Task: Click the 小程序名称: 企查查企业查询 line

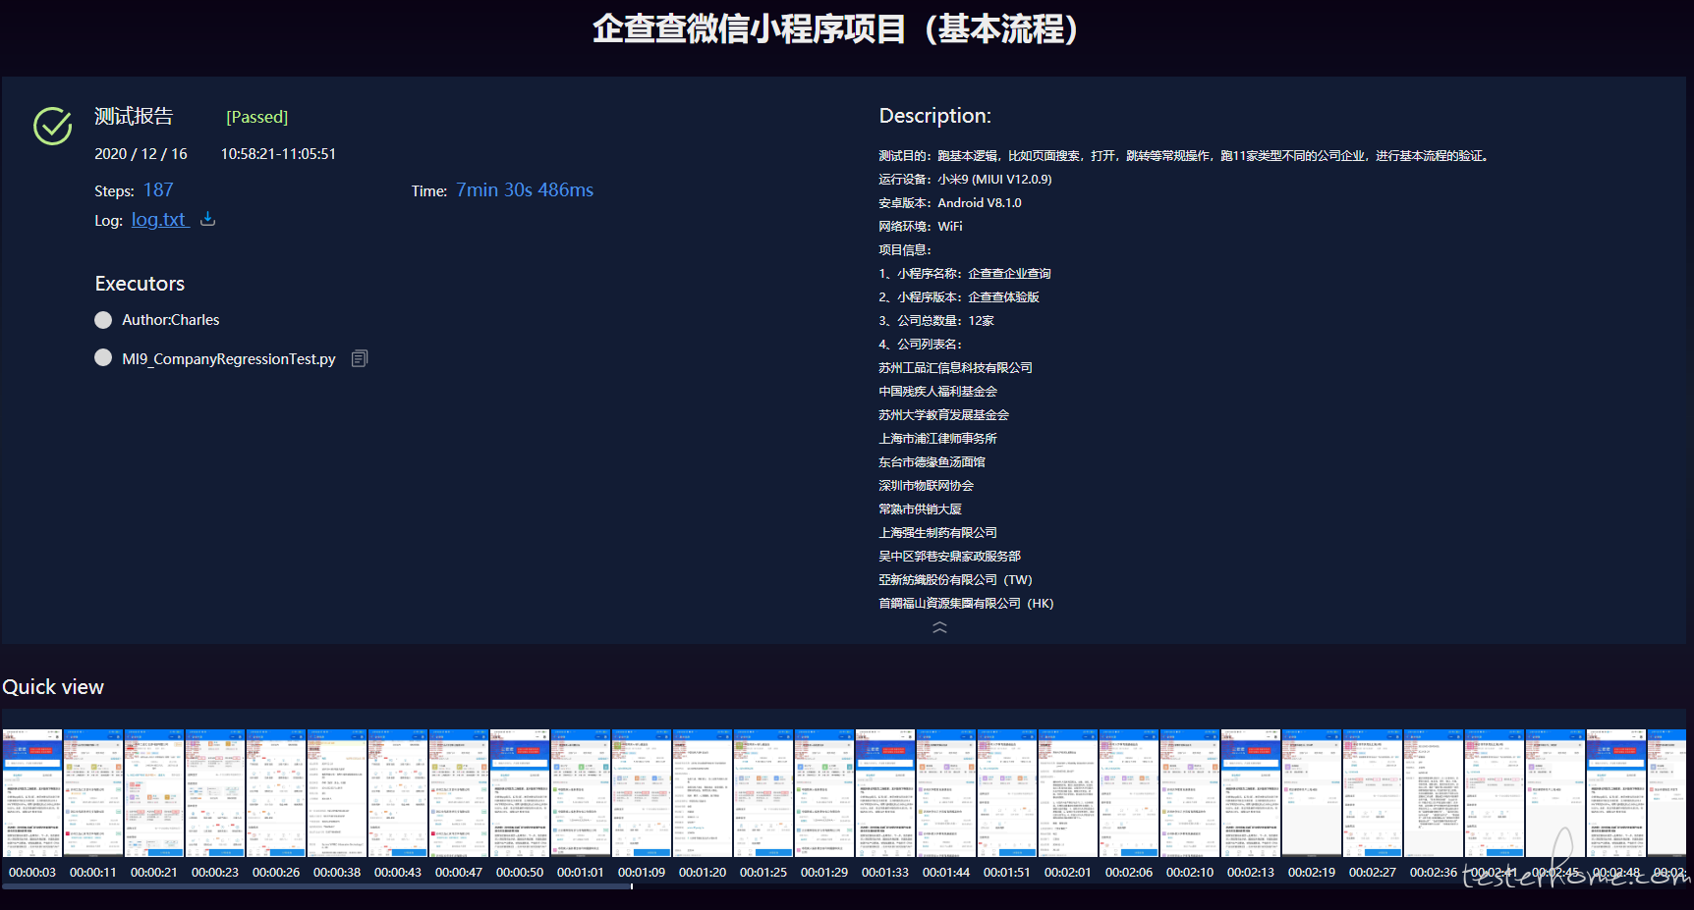Action: click(x=965, y=274)
